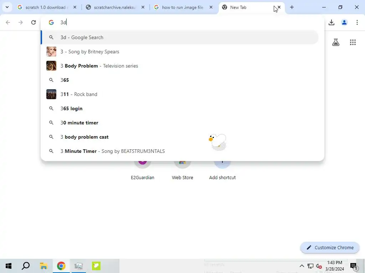365x273 pixels.
Task: Select '3d - Google Search' suggestion
Action: [180, 37]
